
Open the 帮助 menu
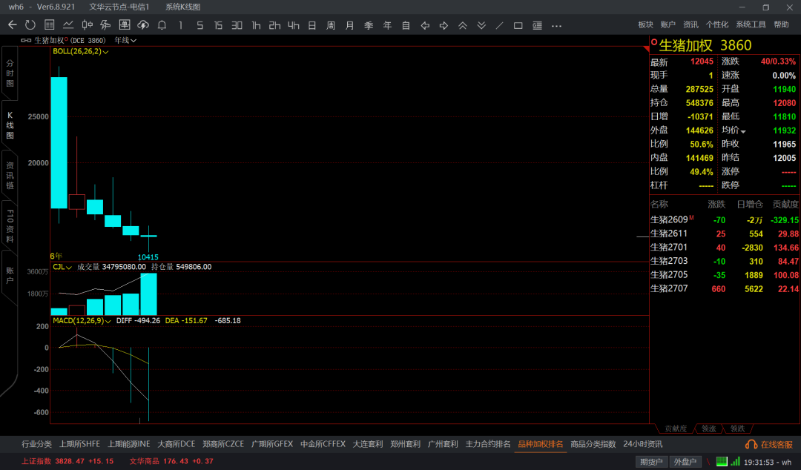(x=781, y=24)
